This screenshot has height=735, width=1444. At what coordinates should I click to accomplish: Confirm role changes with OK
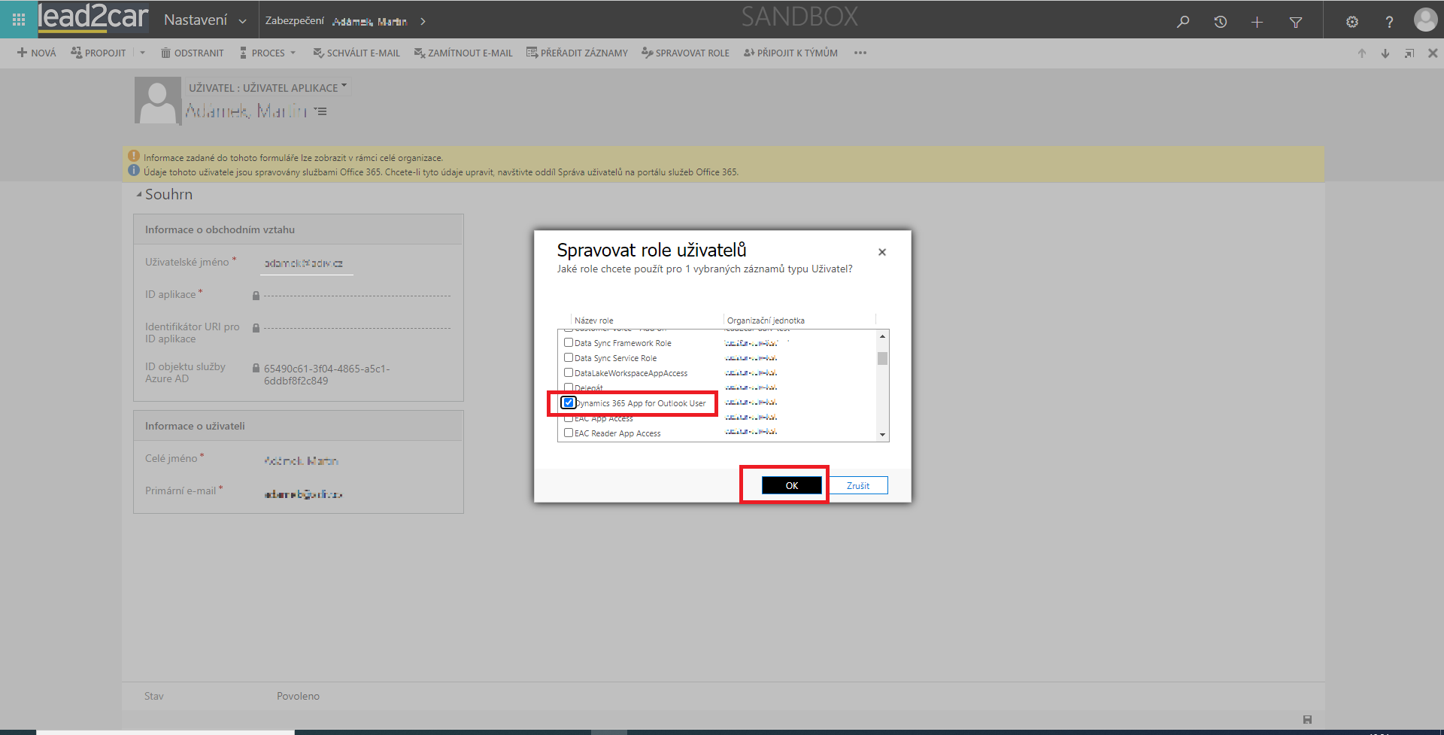click(x=791, y=486)
